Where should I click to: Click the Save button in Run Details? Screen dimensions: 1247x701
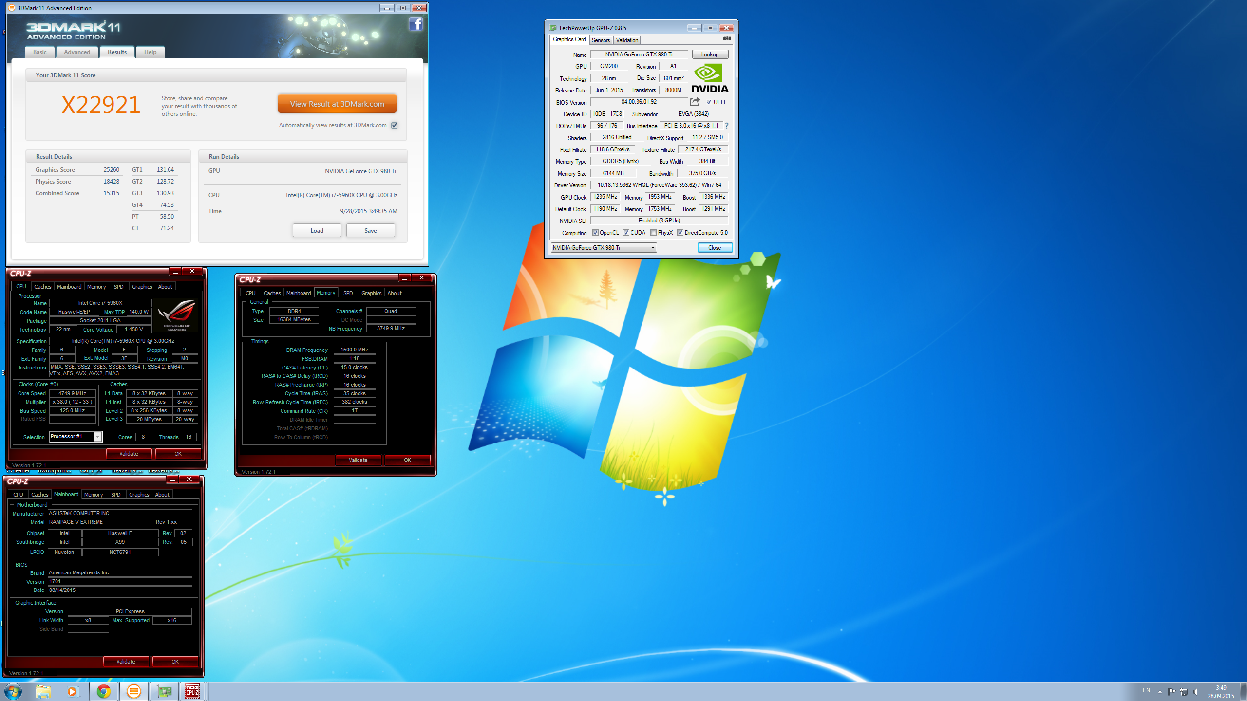[x=370, y=230]
